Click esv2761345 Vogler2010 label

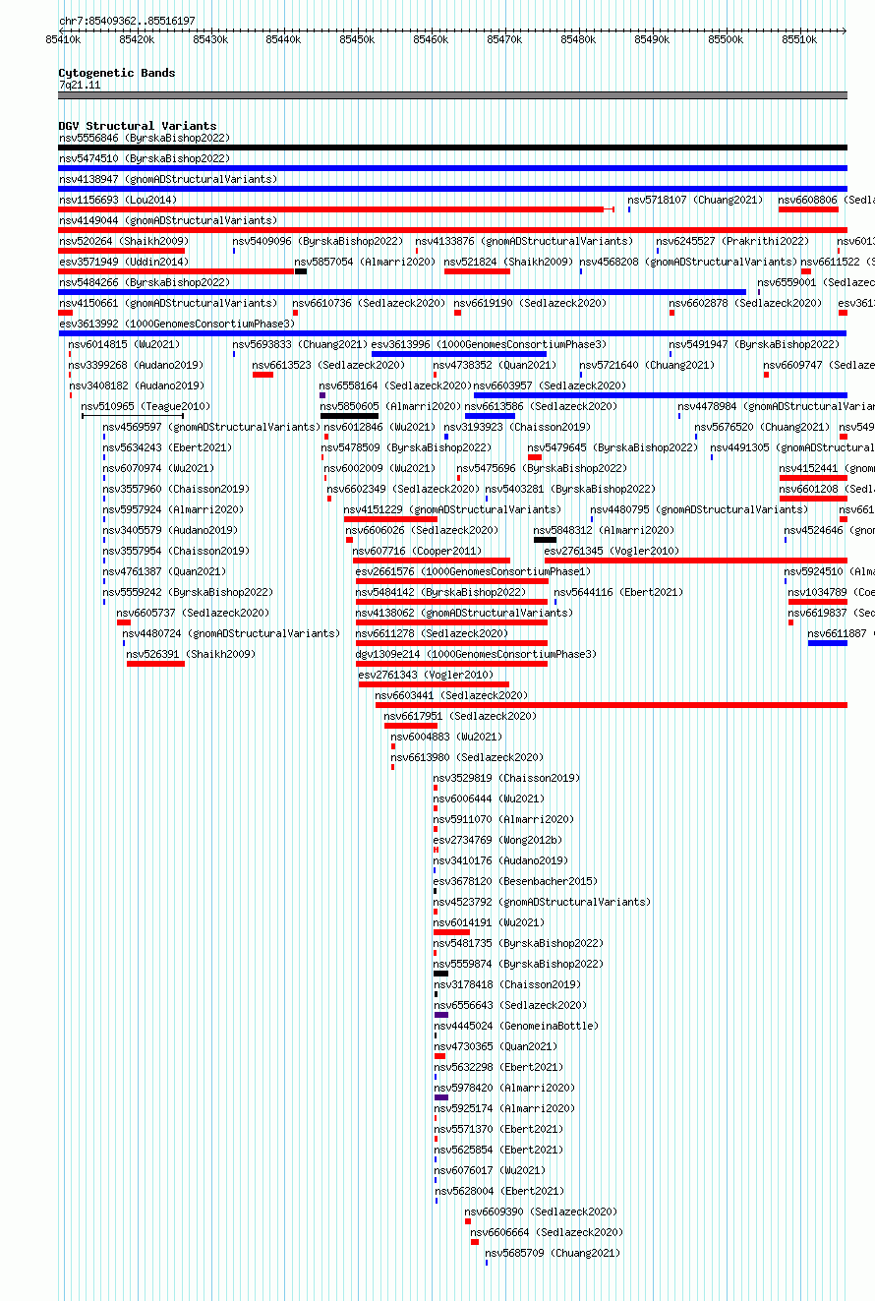612,551
